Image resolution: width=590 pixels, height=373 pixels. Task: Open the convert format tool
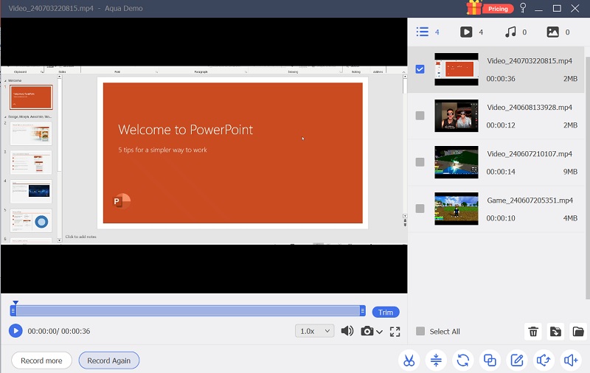click(x=463, y=360)
